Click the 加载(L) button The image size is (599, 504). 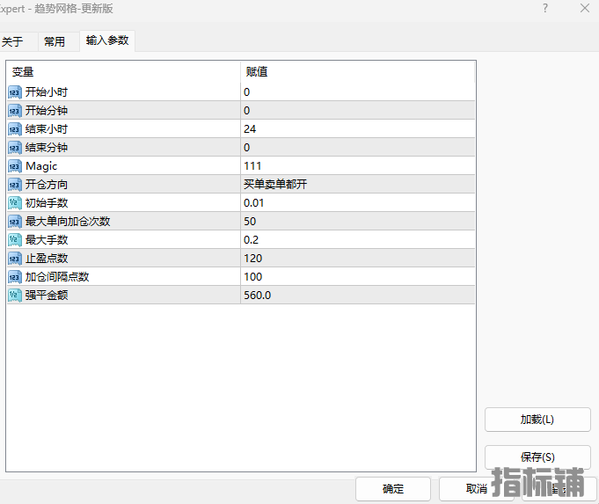(x=537, y=420)
